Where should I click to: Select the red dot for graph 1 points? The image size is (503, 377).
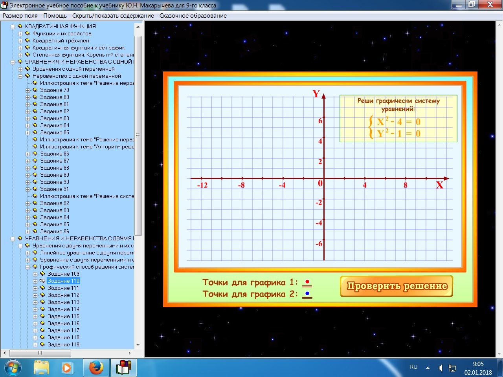pos(307,282)
